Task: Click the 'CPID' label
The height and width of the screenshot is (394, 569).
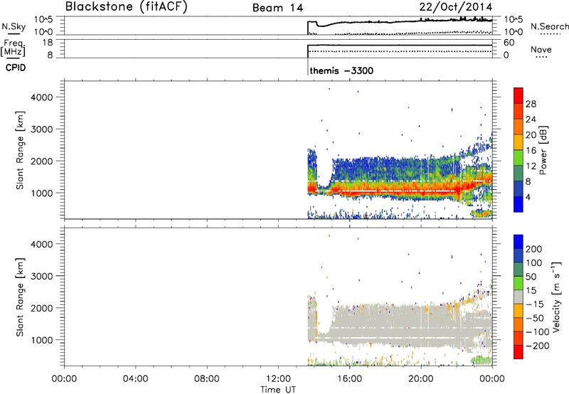Action: [16, 68]
